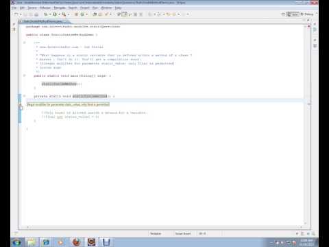Click the highlighted private static method name

tap(90, 96)
